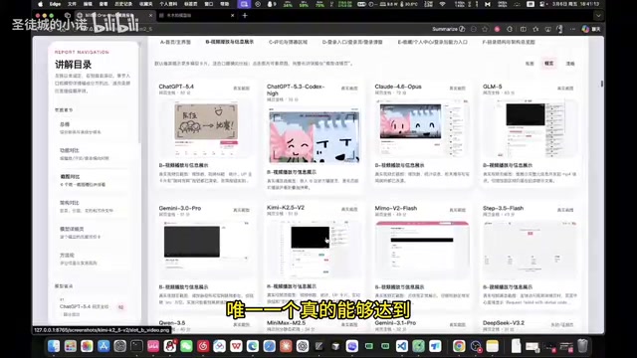
Task: Open Safari from the dock
Action: click(x=270, y=346)
